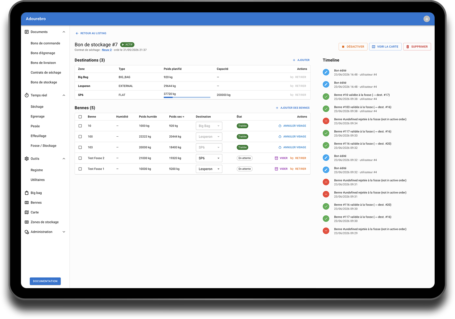This screenshot has width=455, height=319.
Task: Click the undo icon for benne 100
Action: click(x=280, y=137)
